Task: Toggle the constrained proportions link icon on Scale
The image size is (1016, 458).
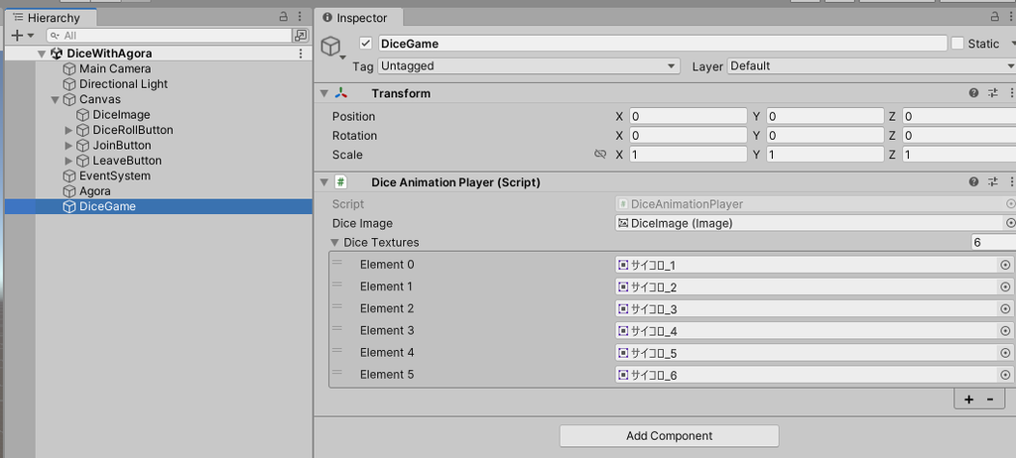Action: pos(600,155)
